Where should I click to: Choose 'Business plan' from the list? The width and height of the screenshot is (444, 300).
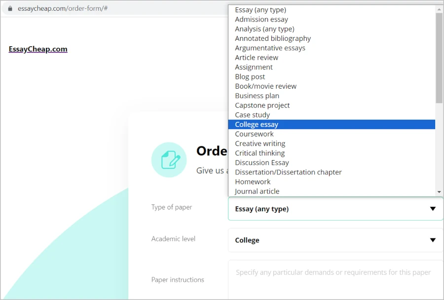pyautogui.click(x=332, y=96)
